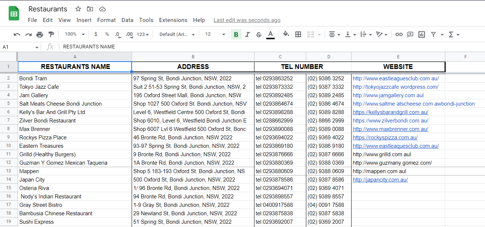
Task: Select the cell 'Gray Street Bistro'
Action: (x=75, y=205)
